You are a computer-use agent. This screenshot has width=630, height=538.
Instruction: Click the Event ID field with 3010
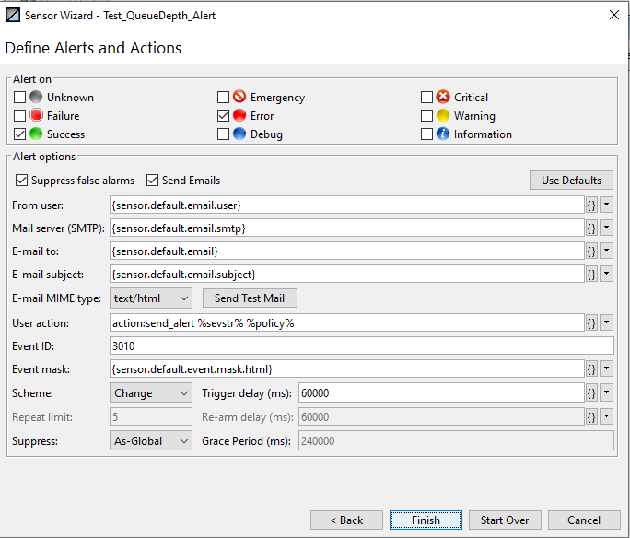click(x=362, y=346)
